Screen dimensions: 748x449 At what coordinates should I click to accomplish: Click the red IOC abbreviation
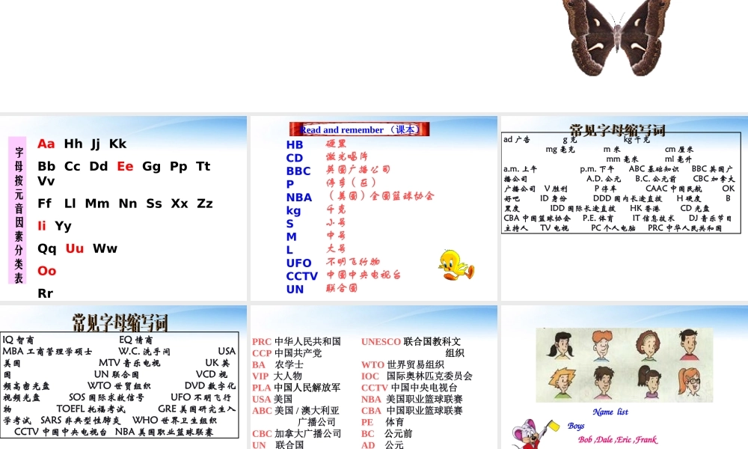click(370, 376)
